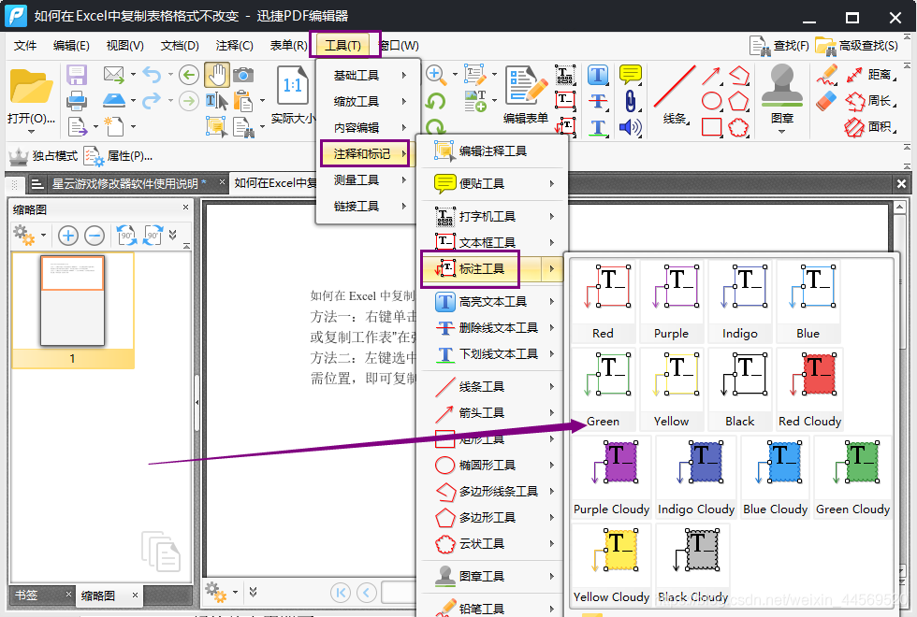Click the Attach File paperclip icon
Image resolution: width=917 pixels, height=617 pixels.
coord(630,101)
